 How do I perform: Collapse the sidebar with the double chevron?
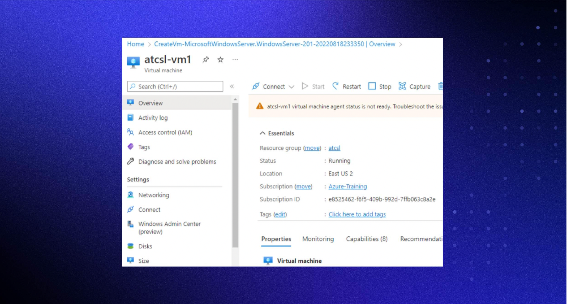tap(232, 86)
